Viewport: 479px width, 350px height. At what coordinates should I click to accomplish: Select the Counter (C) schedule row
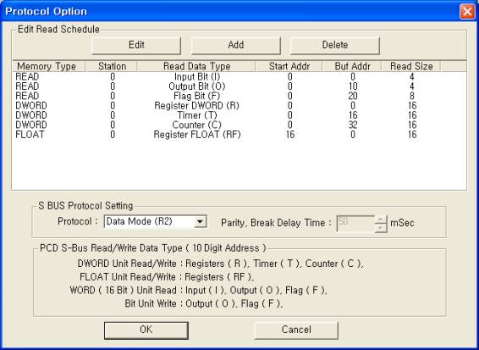tap(239, 125)
